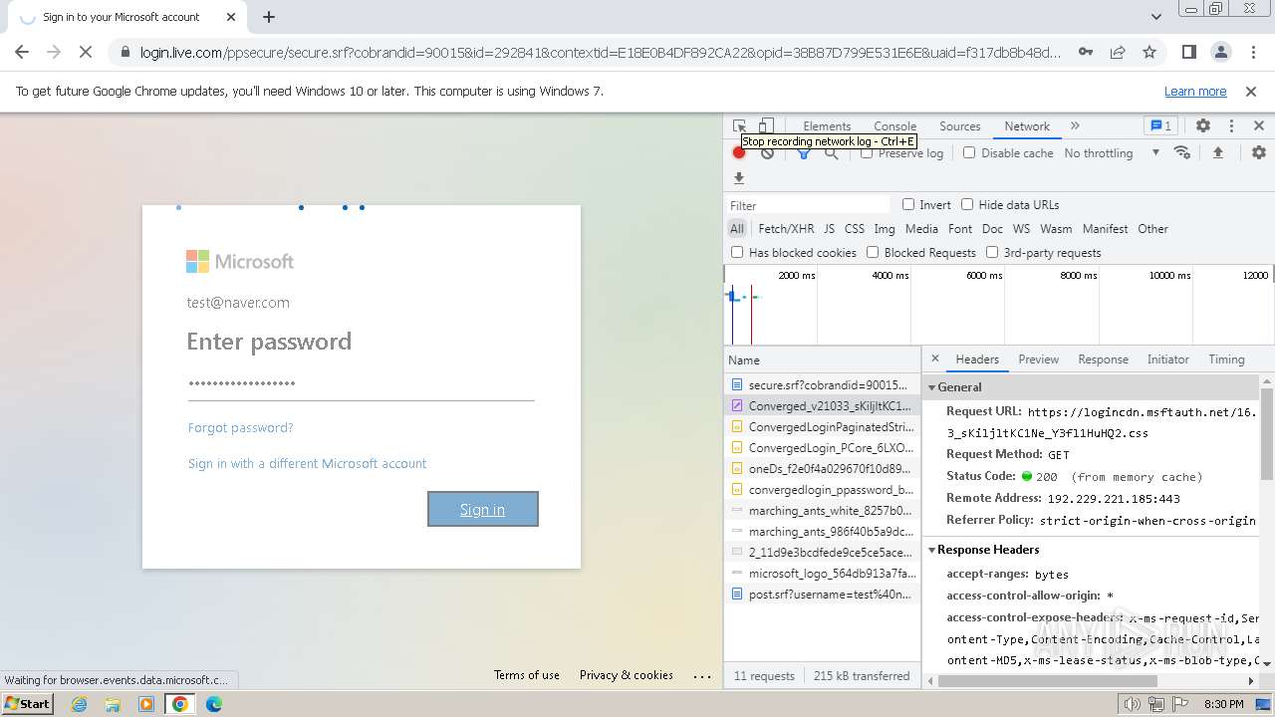Close the DevTools panel
Screen dimensions: 1275x717
(x=1259, y=126)
